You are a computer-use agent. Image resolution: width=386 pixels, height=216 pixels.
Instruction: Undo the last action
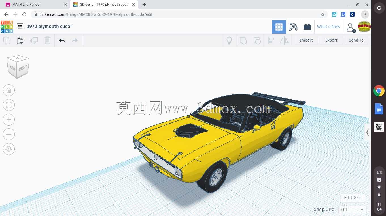(x=62, y=40)
